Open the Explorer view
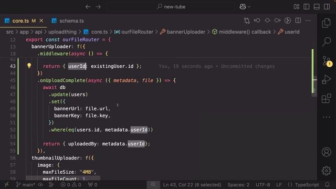The image size is (336, 189). [326, 23]
